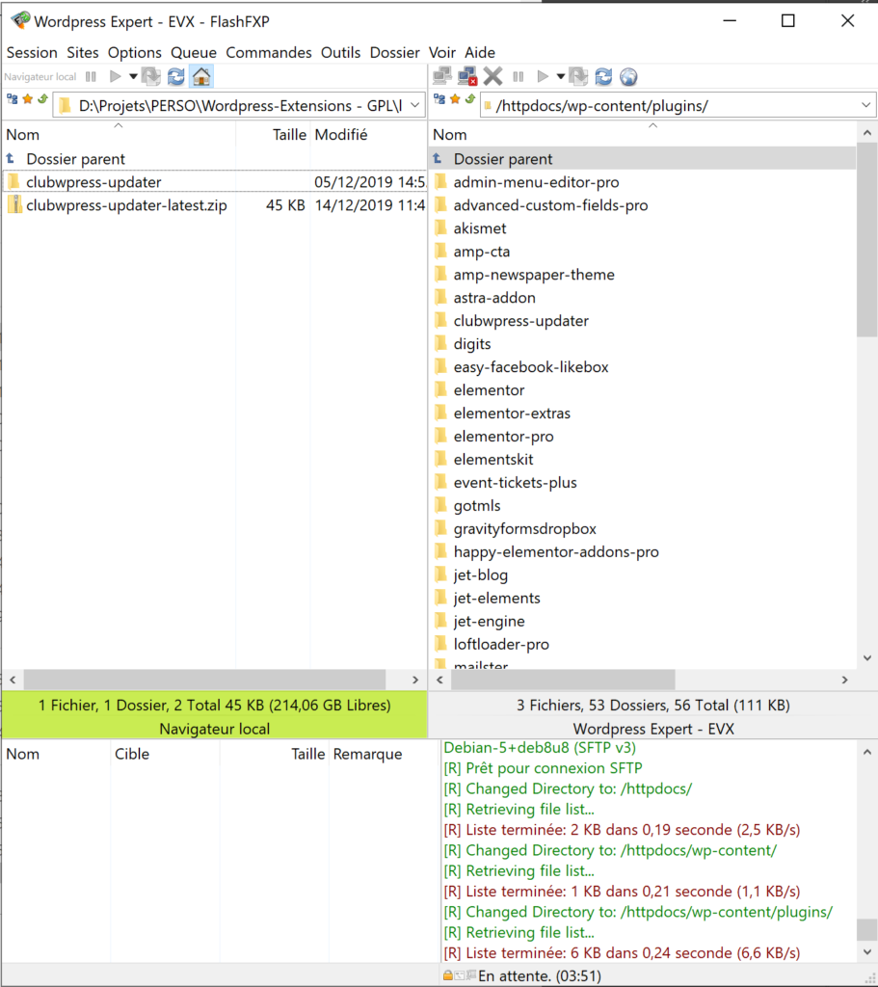Open local folder tree icon

[12, 99]
